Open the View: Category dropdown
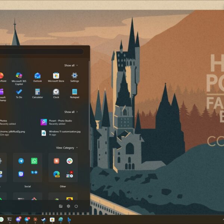224x224 pixels. 67,148
